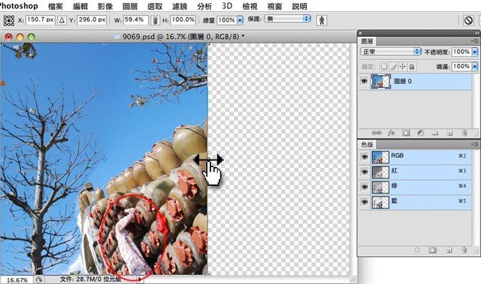
Task: Toggle 紅 red channel visibility eye
Action: (x=364, y=172)
